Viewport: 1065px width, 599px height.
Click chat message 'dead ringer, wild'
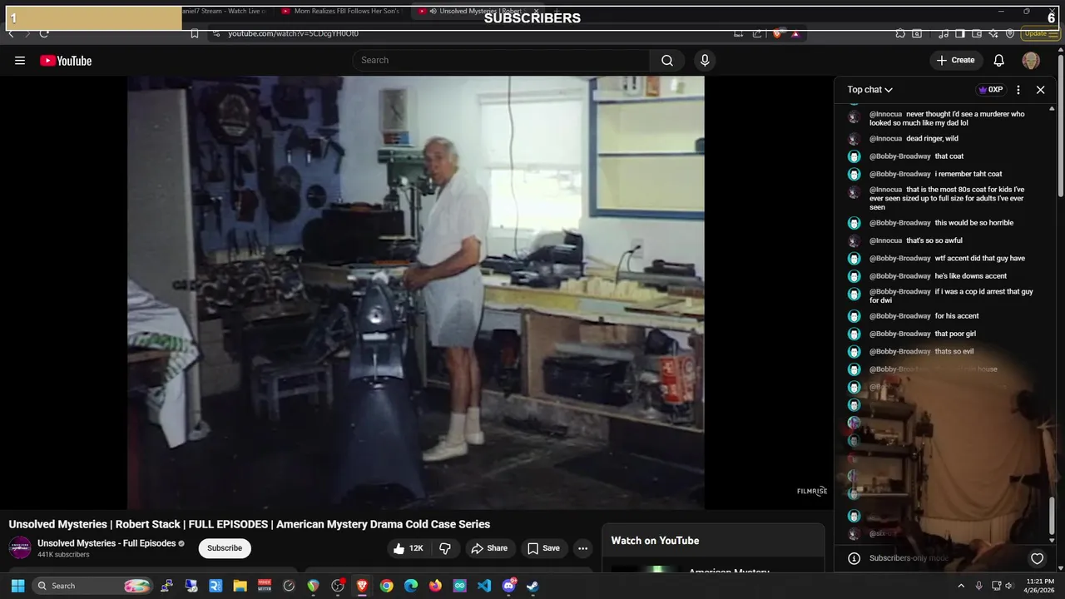coord(932,139)
